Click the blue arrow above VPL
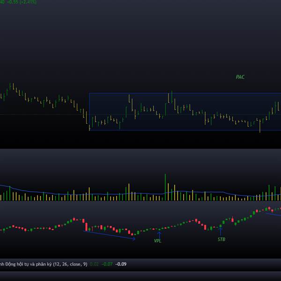 [x=159, y=234]
